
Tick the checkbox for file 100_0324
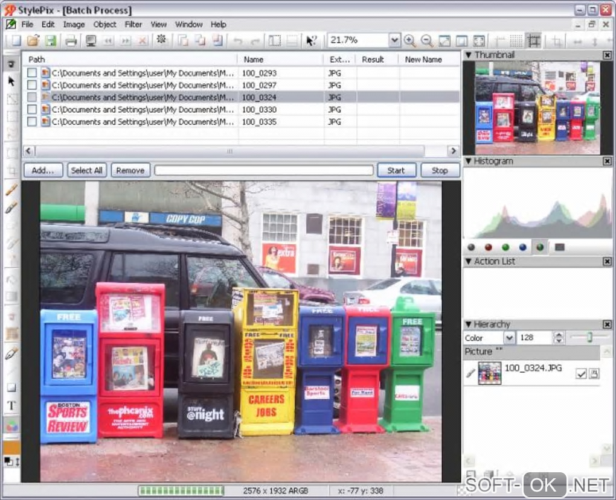tap(32, 97)
